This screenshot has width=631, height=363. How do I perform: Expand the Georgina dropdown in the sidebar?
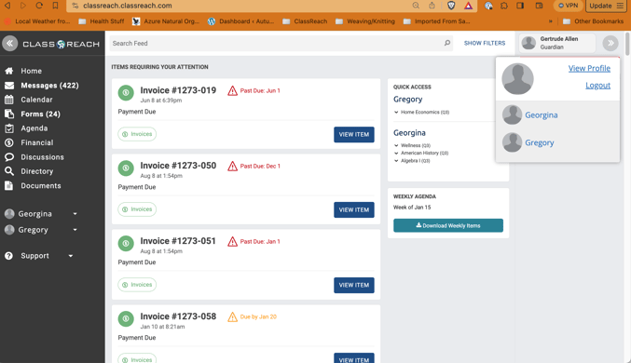75,214
